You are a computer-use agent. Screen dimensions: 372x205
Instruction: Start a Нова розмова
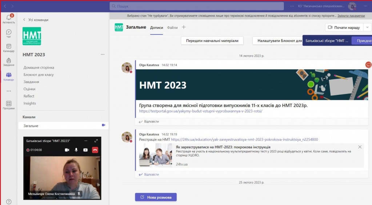(156, 197)
